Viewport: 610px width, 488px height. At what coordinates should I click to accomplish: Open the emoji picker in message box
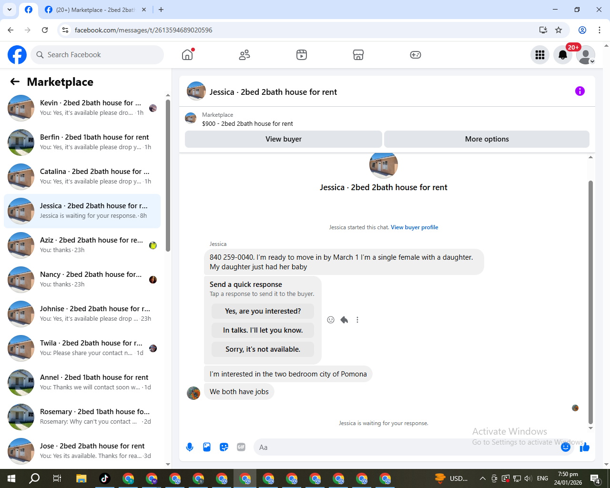pos(566,447)
